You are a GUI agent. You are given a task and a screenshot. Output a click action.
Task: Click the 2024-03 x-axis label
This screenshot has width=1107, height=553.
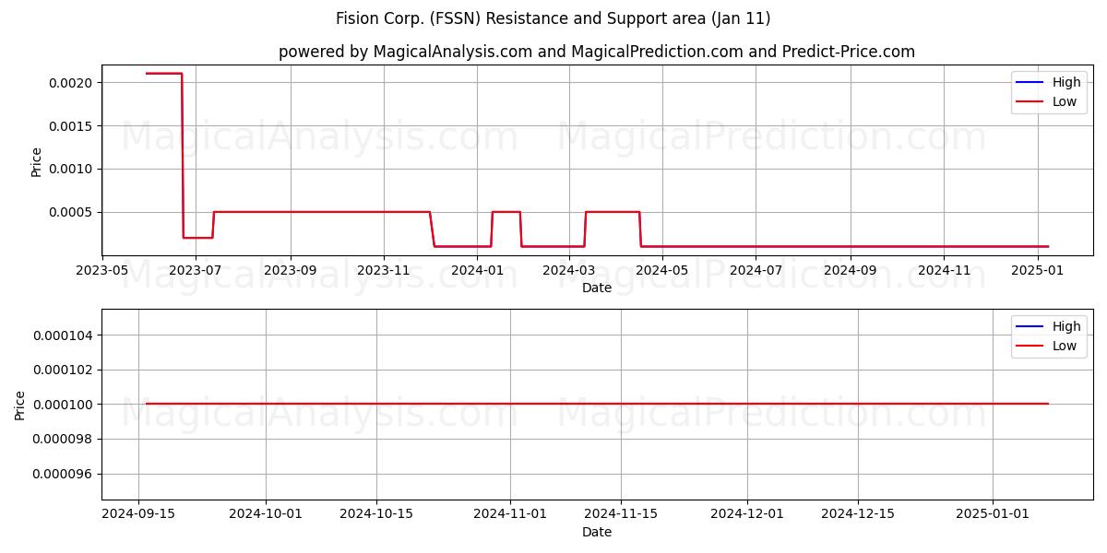point(569,271)
